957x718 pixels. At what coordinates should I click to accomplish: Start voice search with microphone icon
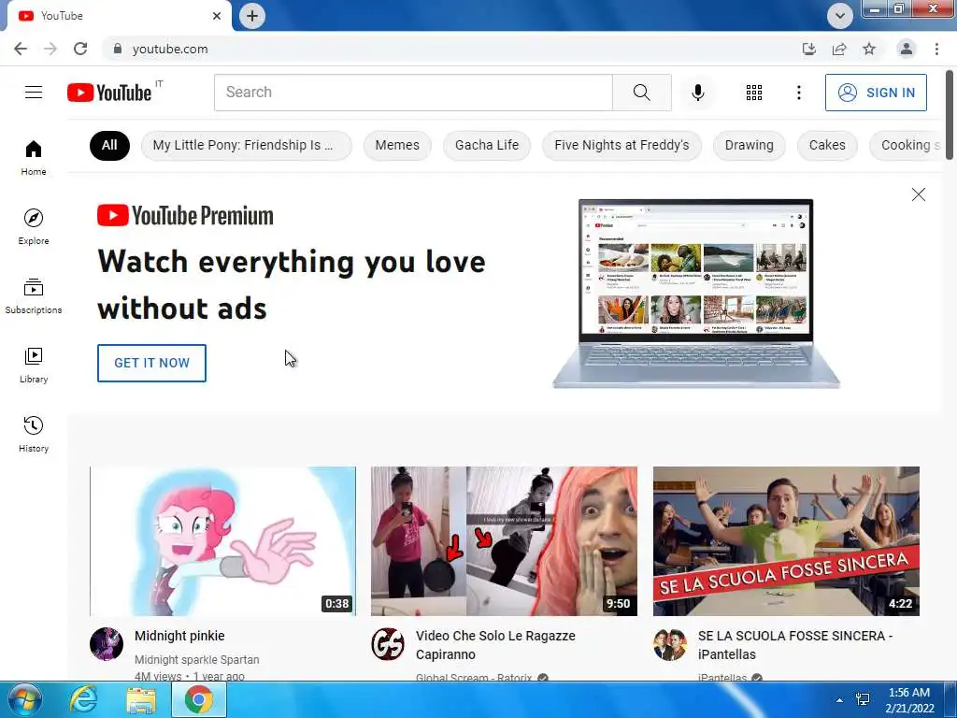click(x=697, y=93)
